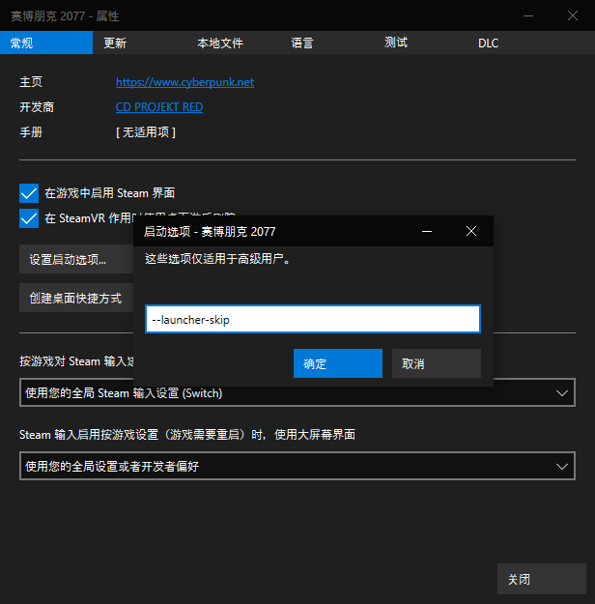Open the cyberpunk.net homepage link
595x604 pixels.
click(x=184, y=83)
